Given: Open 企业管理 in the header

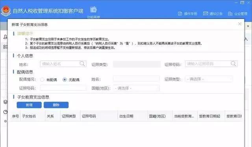Looking at the screenshot, I should pyautogui.click(x=238, y=14).
